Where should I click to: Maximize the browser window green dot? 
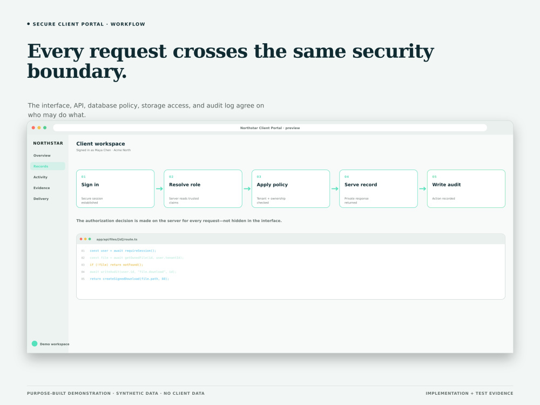[x=45, y=128]
